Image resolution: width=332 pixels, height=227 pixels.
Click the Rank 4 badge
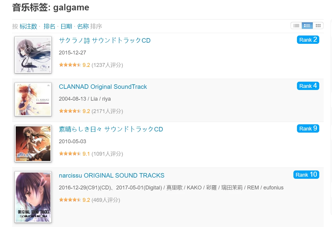tap(308, 86)
